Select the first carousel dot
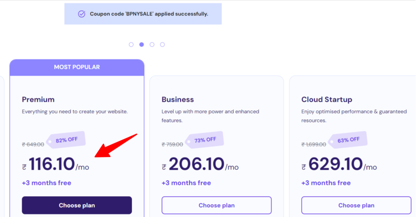Viewport: 418px width, 217px height. [131, 44]
